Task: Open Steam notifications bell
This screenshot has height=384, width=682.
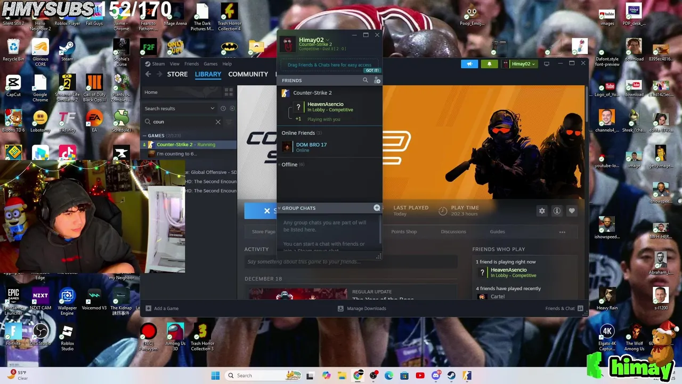Action: click(x=489, y=64)
